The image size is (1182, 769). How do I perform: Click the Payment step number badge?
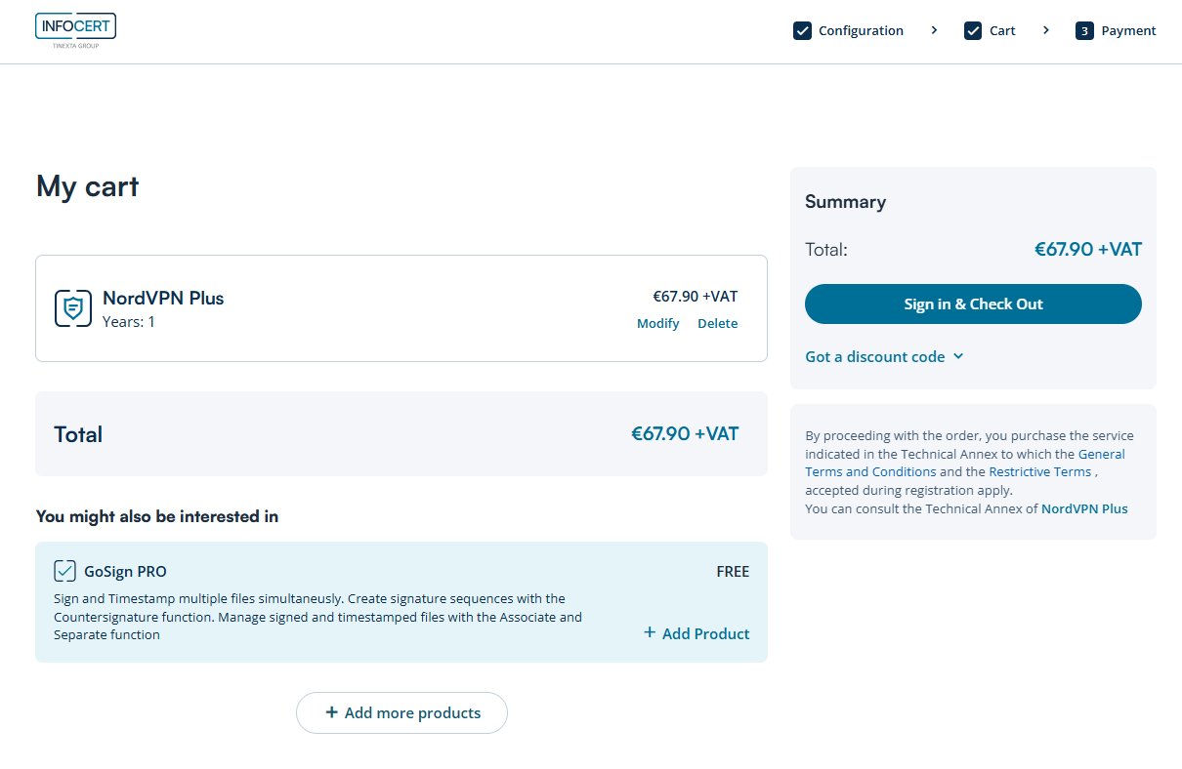point(1084,31)
